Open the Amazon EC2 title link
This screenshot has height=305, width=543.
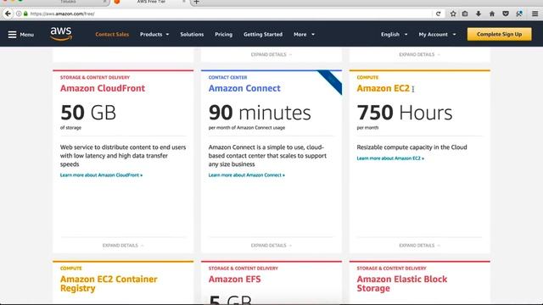pos(383,88)
